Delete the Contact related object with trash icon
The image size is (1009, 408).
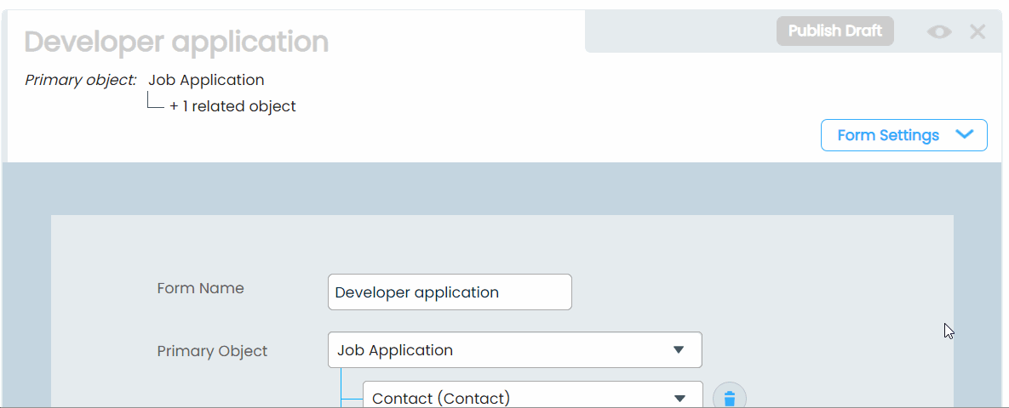click(x=730, y=398)
